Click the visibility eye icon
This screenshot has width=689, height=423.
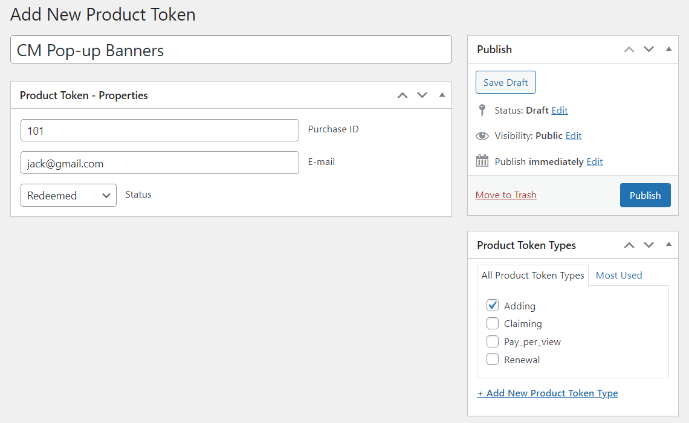(x=482, y=136)
